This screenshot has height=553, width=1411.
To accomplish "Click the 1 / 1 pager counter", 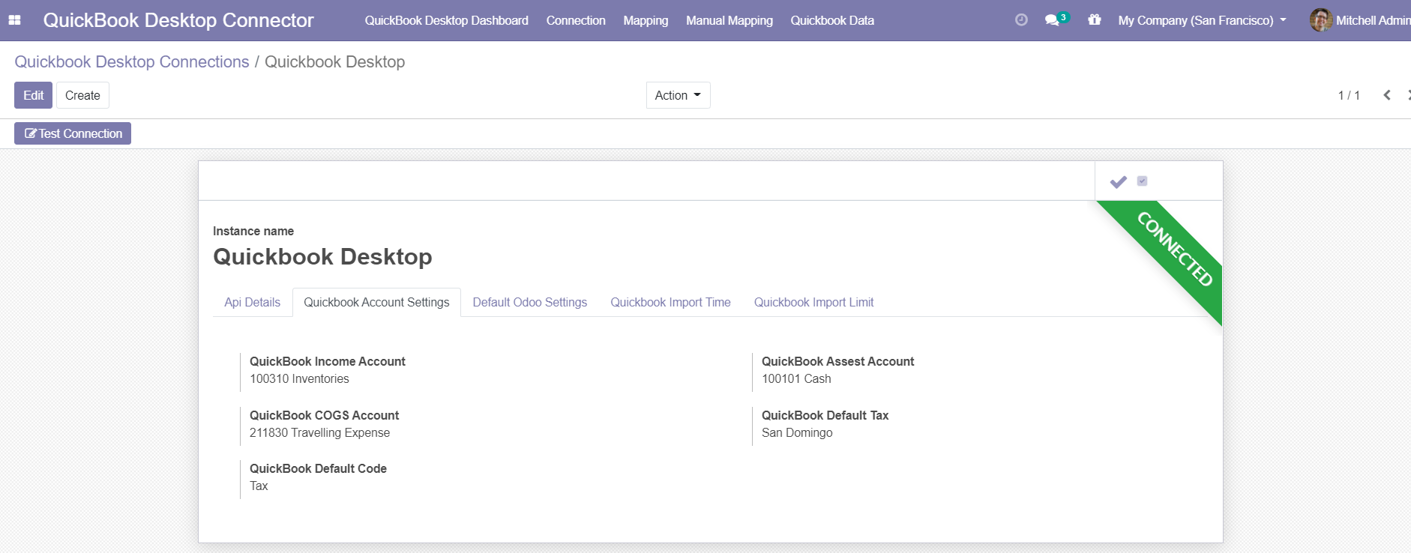I will (x=1349, y=95).
